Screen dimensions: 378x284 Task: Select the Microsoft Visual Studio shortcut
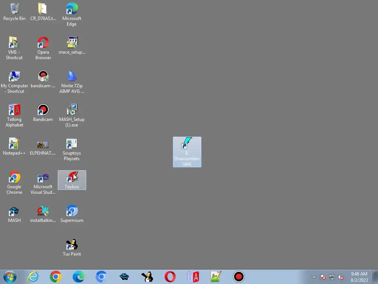43,183
